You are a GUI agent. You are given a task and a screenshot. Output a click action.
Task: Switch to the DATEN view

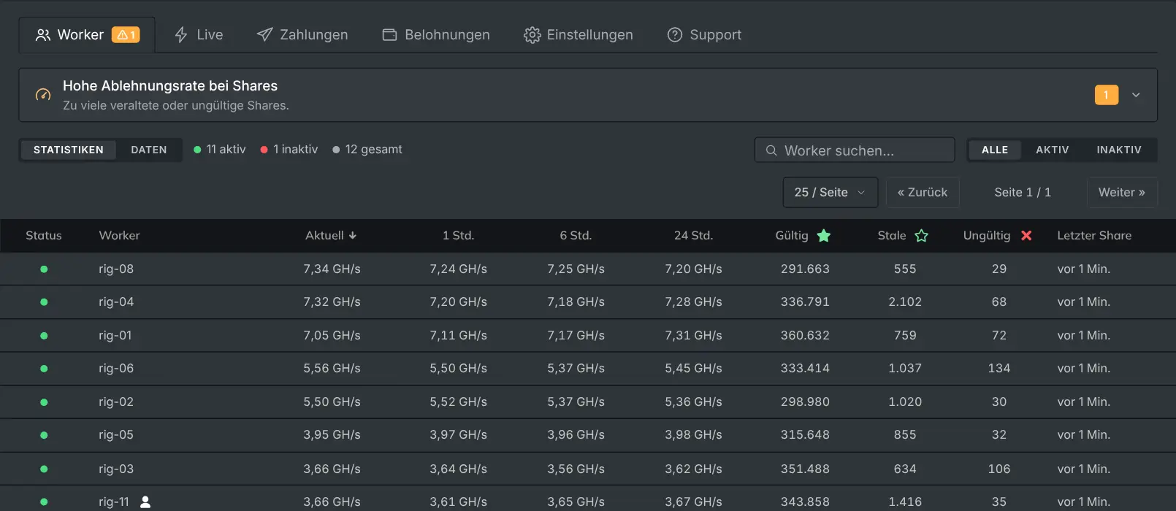149,150
